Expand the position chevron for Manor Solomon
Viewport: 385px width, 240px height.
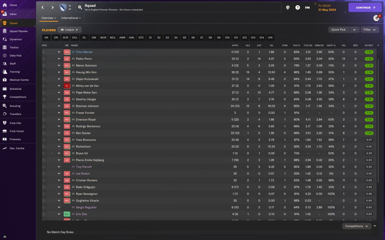pos(59,65)
